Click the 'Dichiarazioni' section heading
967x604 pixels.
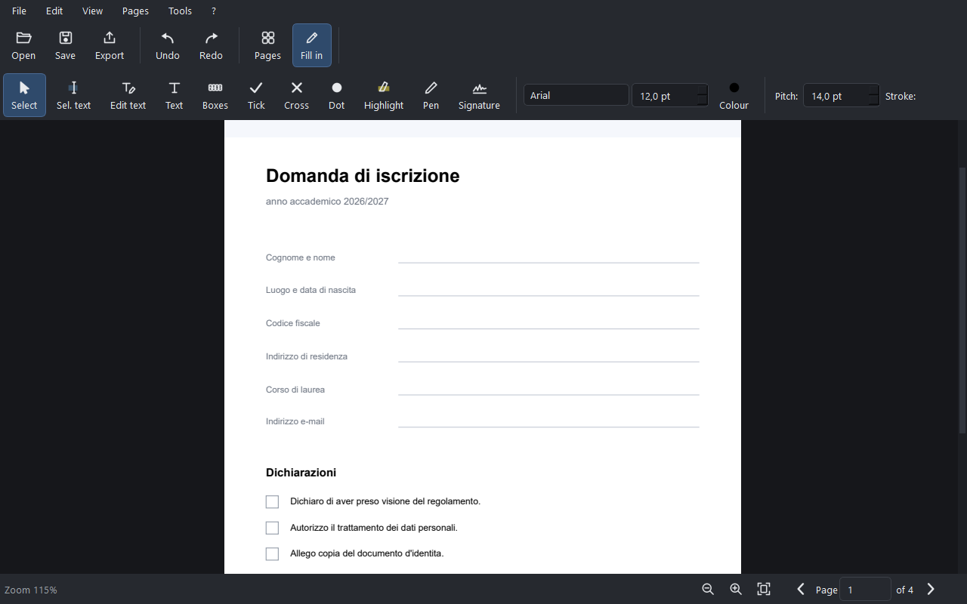301,473
